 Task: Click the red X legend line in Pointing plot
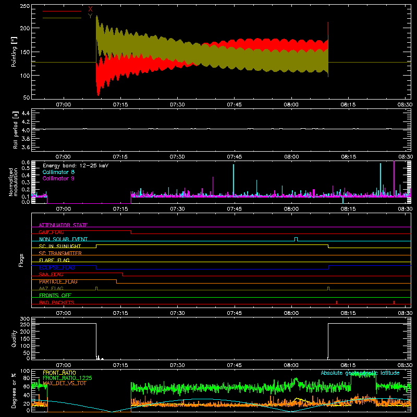(62, 11)
